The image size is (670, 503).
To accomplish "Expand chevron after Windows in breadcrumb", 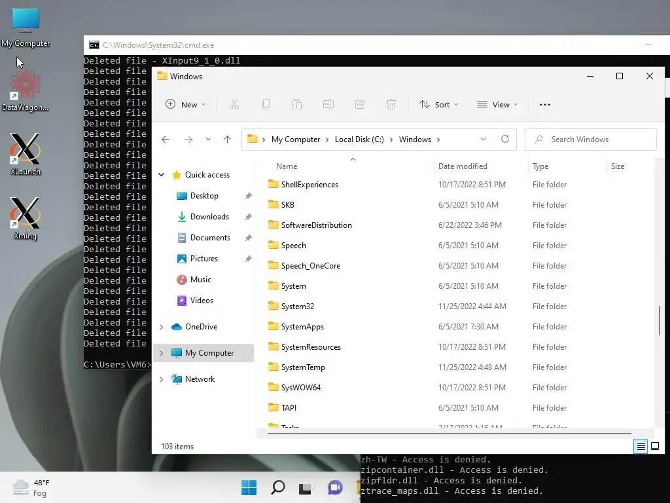I will point(438,140).
